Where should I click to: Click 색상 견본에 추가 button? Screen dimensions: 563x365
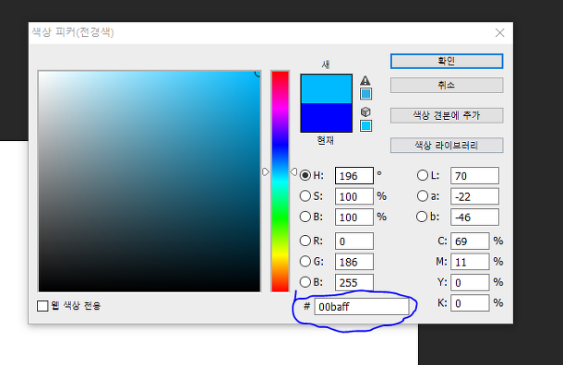click(x=447, y=115)
